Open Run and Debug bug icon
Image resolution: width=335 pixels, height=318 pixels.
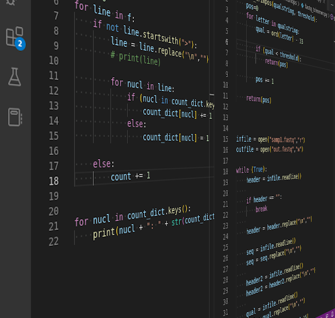tap(11, 2)
